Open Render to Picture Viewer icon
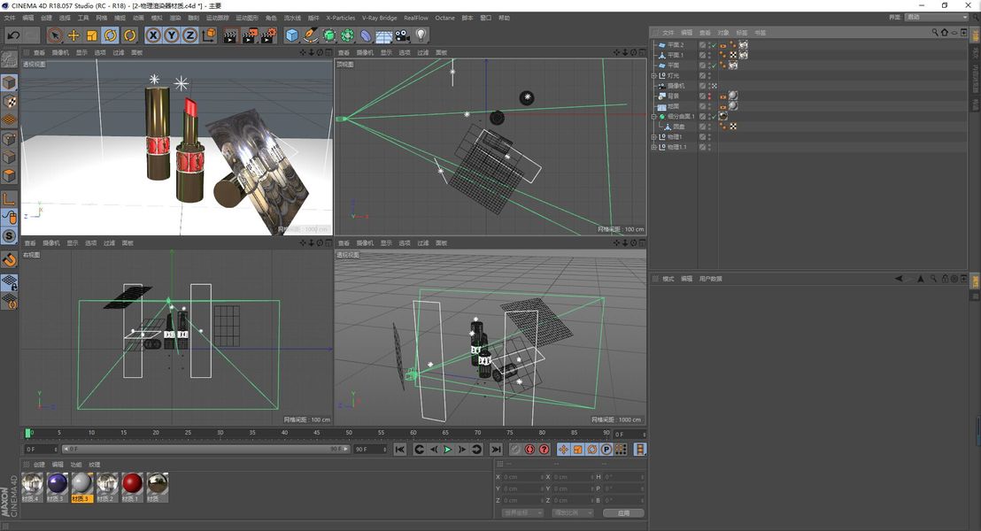This screenshot has width=981, height=531. coord(250,35)
